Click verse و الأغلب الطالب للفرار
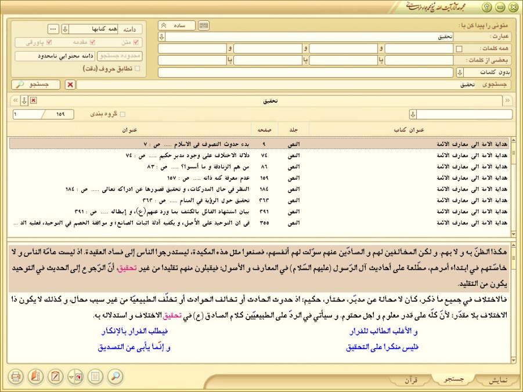Image resolution: width=523 pixels, height=392 pixels. (384, 331)
